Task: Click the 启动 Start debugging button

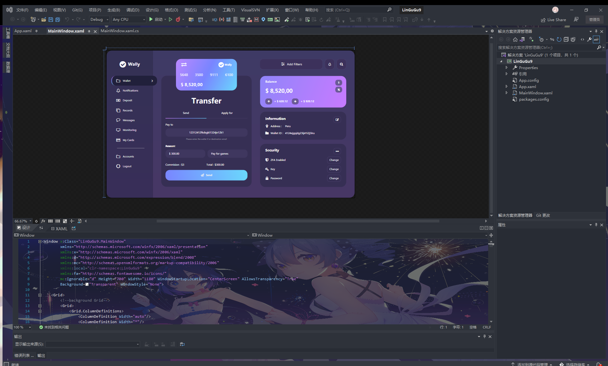Action: click(x=156, y=20)
